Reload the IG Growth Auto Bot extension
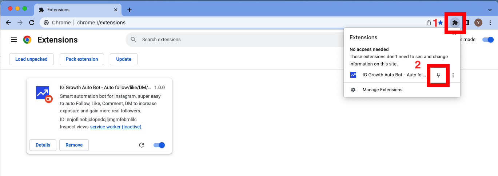 coord(142,145)
